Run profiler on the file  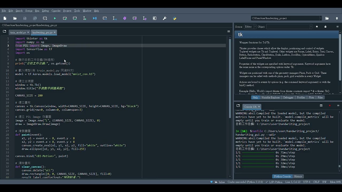tap(125, 18)
